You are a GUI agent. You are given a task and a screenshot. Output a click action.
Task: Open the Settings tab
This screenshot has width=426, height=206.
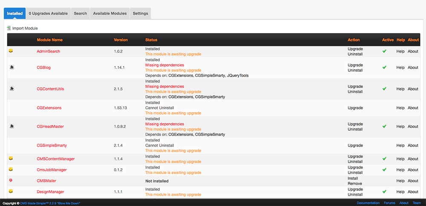coord(140,14)
